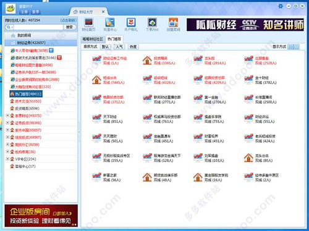Open the orange create-room toolbar icon
Screen dimensions: 309x231
click(173, 25)
